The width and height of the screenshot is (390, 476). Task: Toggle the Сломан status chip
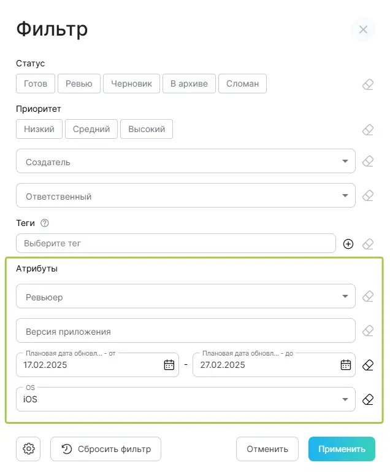[242, 84]
